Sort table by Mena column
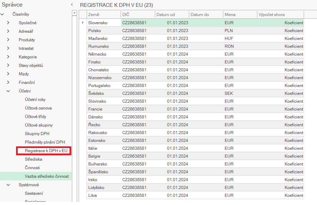The width and height of the screenshot is (317, 205). pyautogui.click(x=240, y=15)
